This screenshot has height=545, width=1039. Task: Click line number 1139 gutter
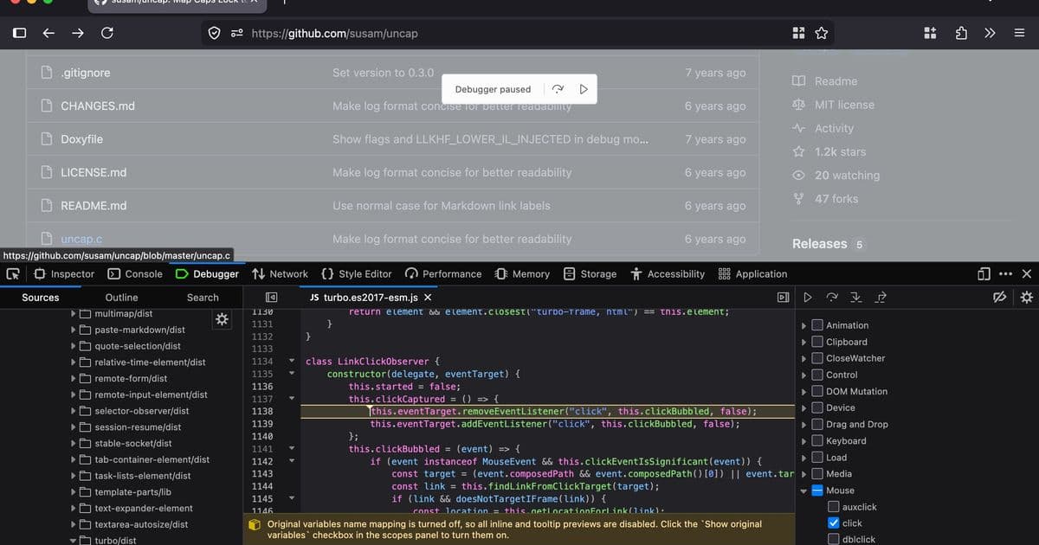[261, 424]
